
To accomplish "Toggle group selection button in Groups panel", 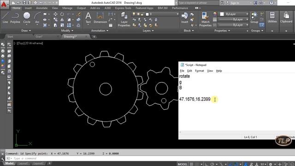I will pos(262,25).
